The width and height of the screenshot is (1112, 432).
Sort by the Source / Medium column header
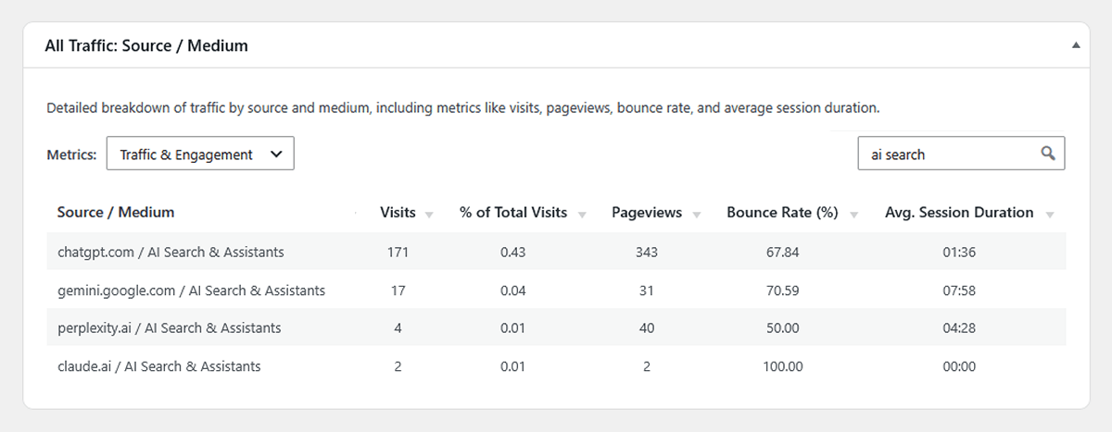point(116,212)
